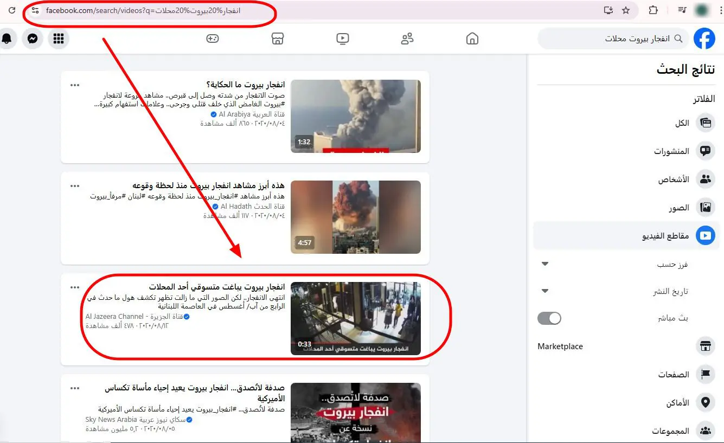Open options menu for انفجار بيروت ما الحكاية video
The height and width of the screenshot is (443, 724).
pyautogui.click(x=75, y=85)
